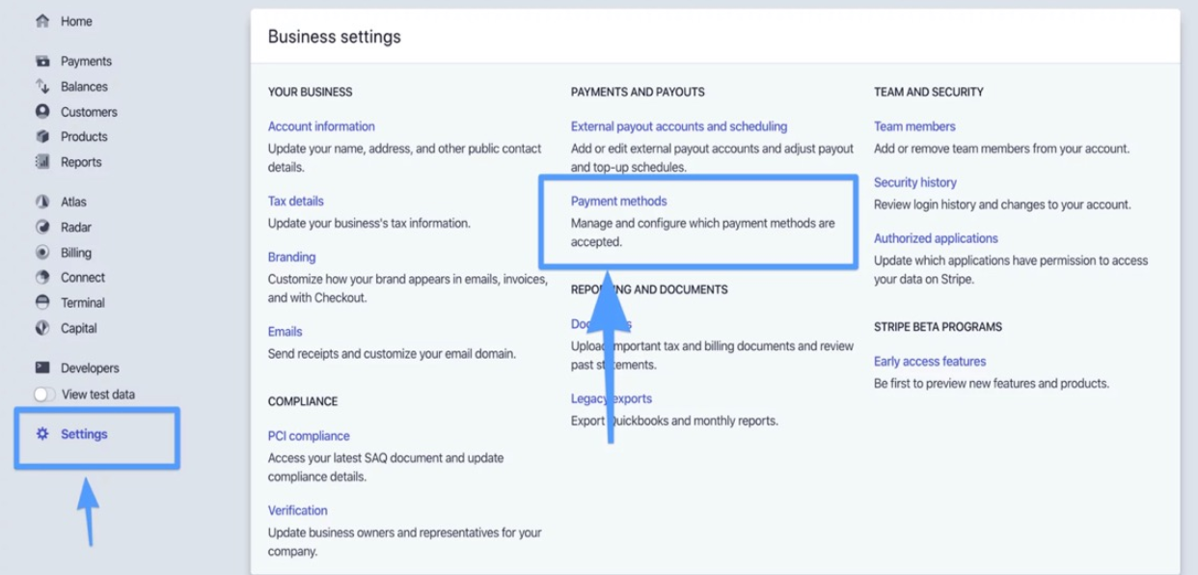Click the Balances arrows icon

pos(42,87)
